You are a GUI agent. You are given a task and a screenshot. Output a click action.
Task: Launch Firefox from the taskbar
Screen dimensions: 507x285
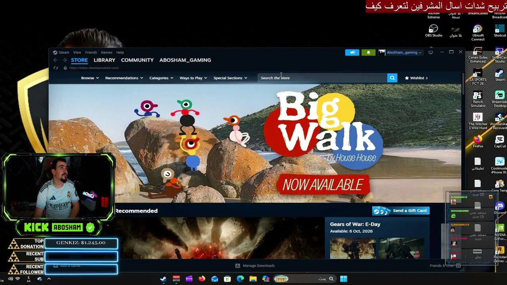[x=202, y=279]
